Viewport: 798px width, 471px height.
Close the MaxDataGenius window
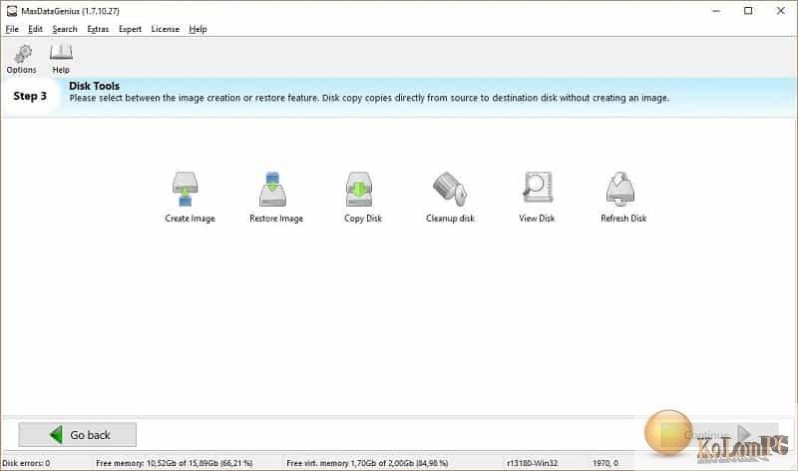click(x=781, y=11)
